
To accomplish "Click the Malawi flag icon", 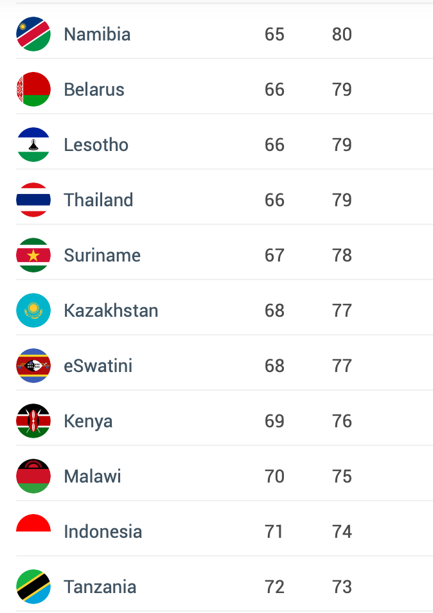I will [x=33, y=476].
